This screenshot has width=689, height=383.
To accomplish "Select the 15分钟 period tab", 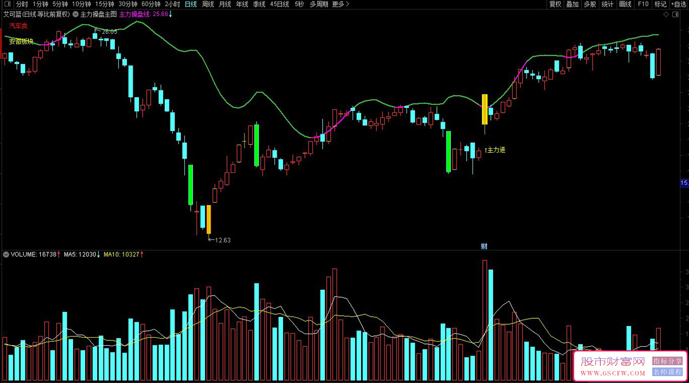I will tap(105, 4).
